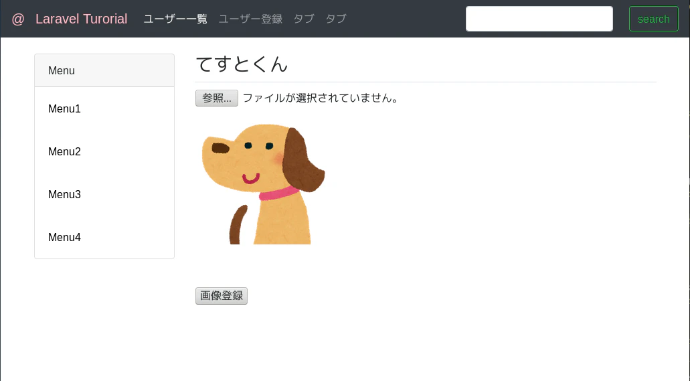Click the Menu header in sidebar
690x381 pixels.
coord(104,70)
